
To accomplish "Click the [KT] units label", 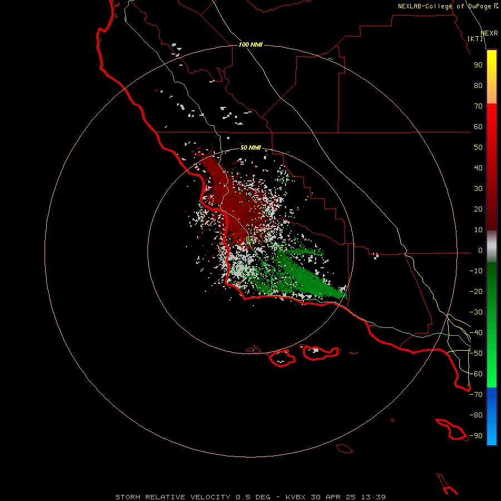I will (x=475, y=38).
